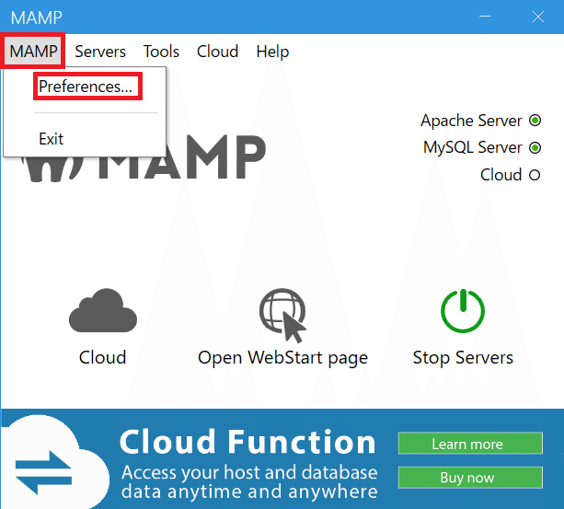Open the Servers menu
This screenshot has width=564, height=509.
pyautogui.click(x=100, y=52)
